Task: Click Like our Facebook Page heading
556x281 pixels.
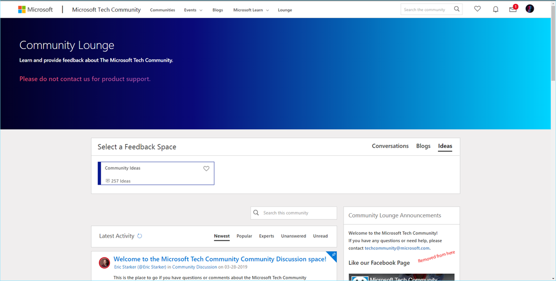Action: 379,263
